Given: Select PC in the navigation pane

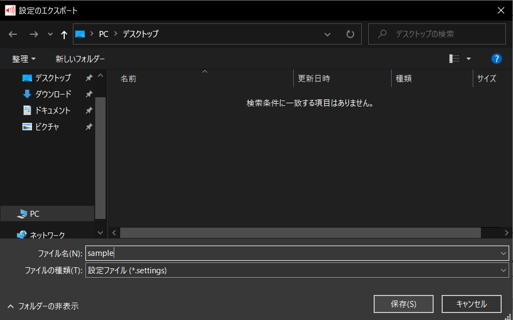Looking at the screenshot, I should coord(47,214).
